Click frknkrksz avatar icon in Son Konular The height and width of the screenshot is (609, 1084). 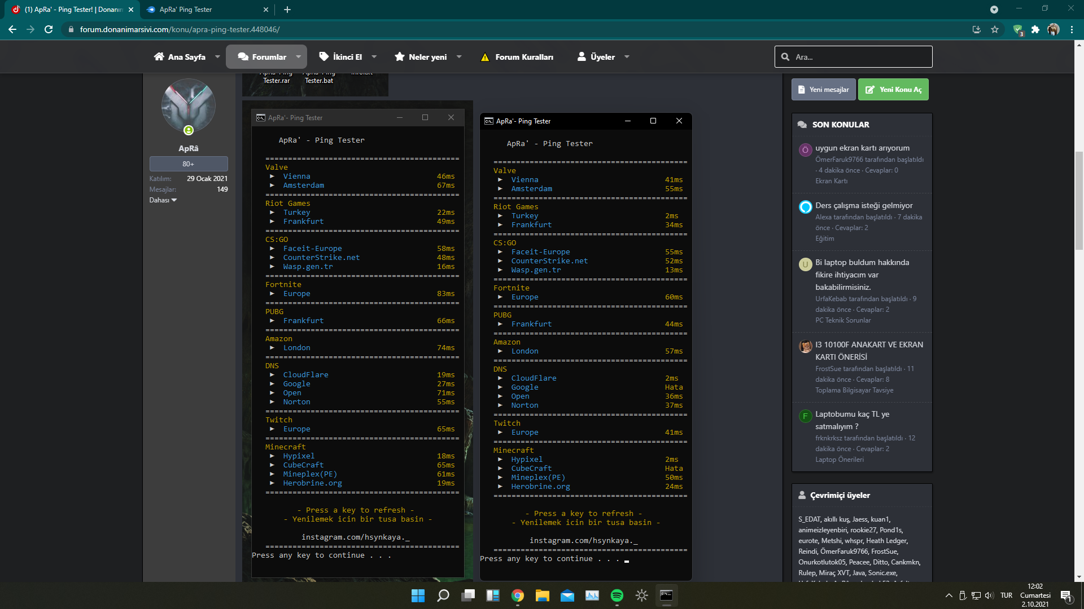pyautogui.click(x=805, y=416)
